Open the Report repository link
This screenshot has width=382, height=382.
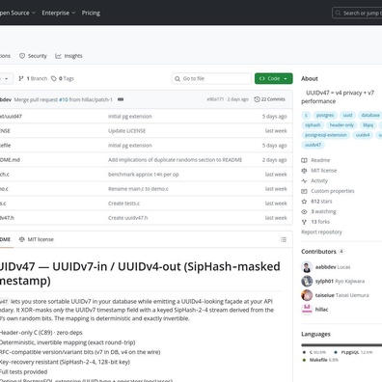point(321,232)
